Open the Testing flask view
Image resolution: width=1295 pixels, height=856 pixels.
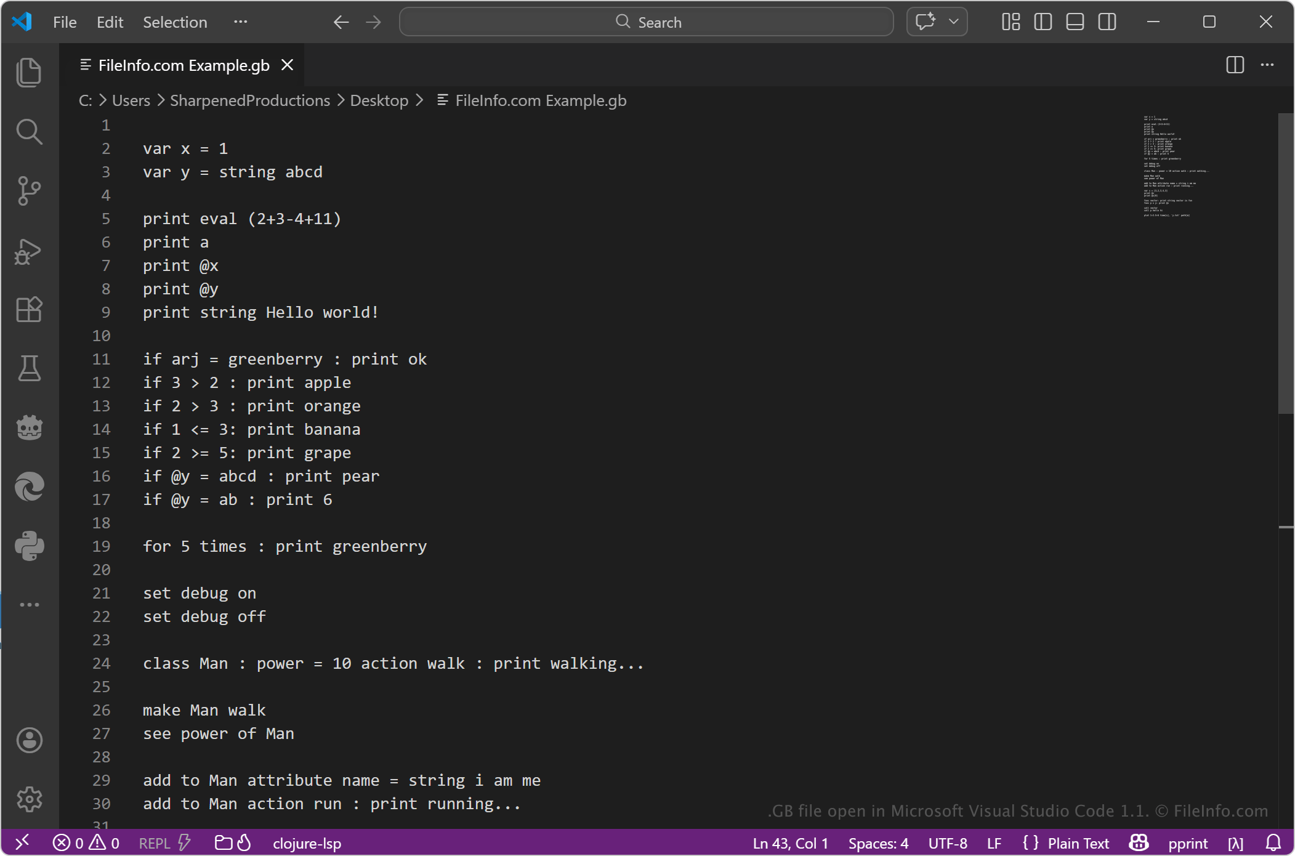point(29,368)
